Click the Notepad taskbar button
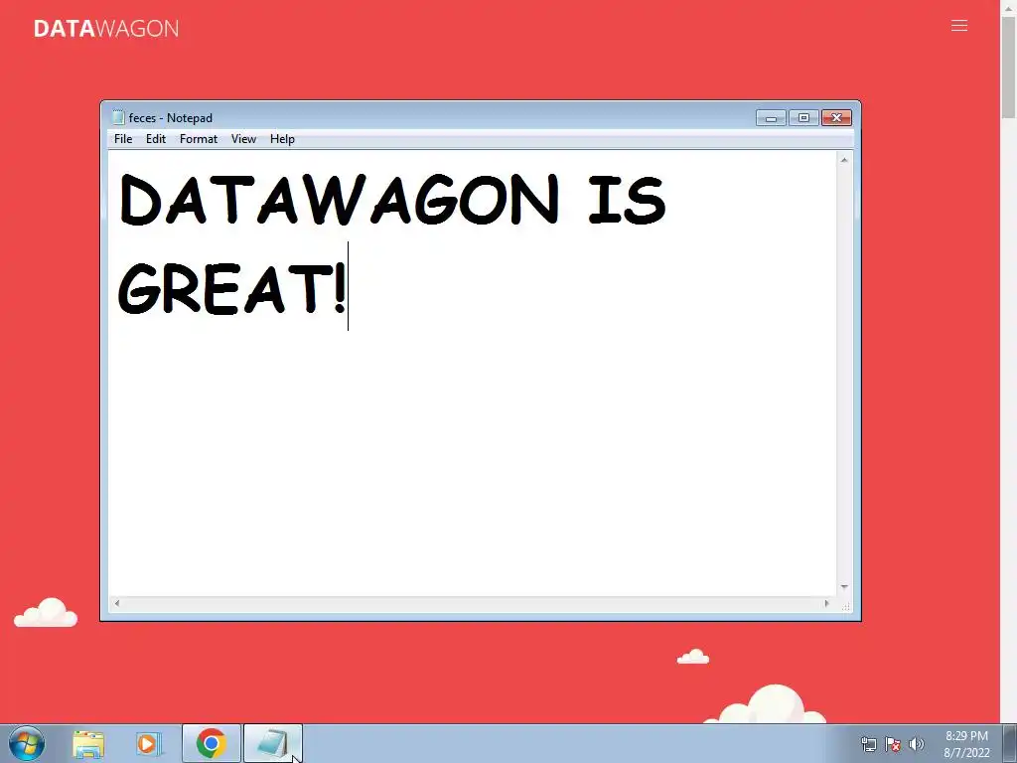 tap(273, 743)
